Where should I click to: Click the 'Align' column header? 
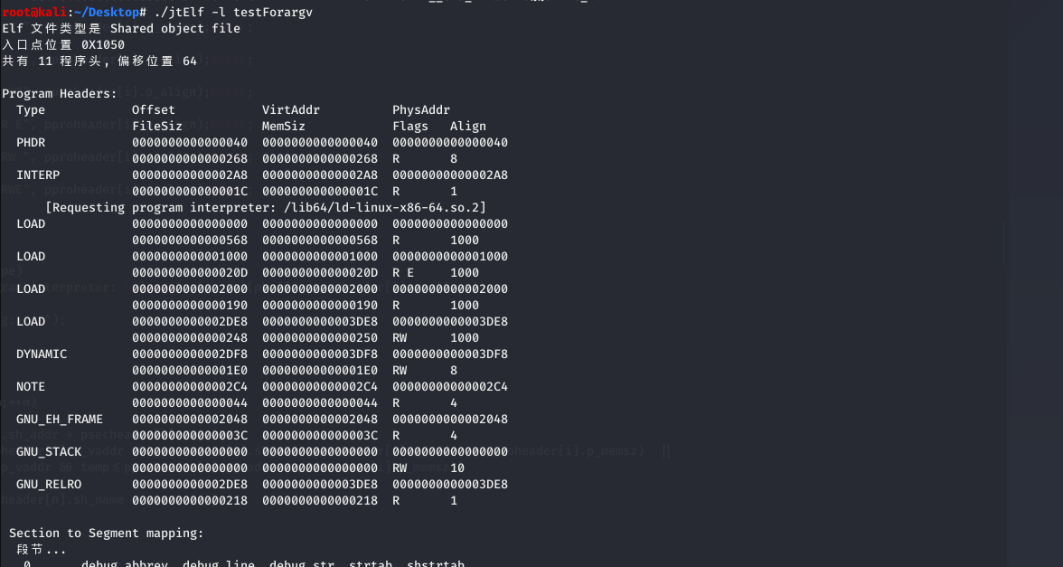(x=468, y=127)
